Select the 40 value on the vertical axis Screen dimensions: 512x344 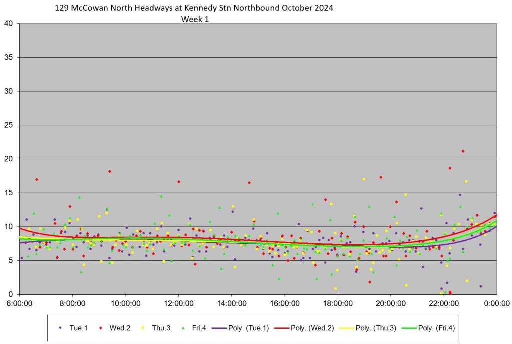pos(9,23)
